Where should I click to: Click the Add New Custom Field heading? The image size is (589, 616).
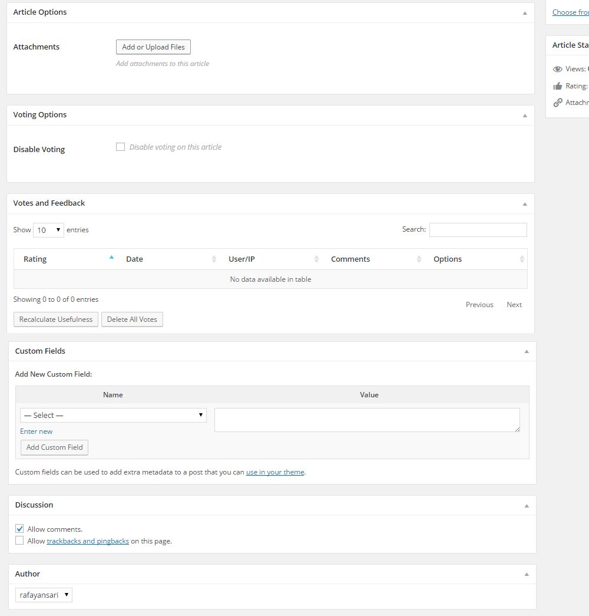pyautogui.click(x=54, y=374)
